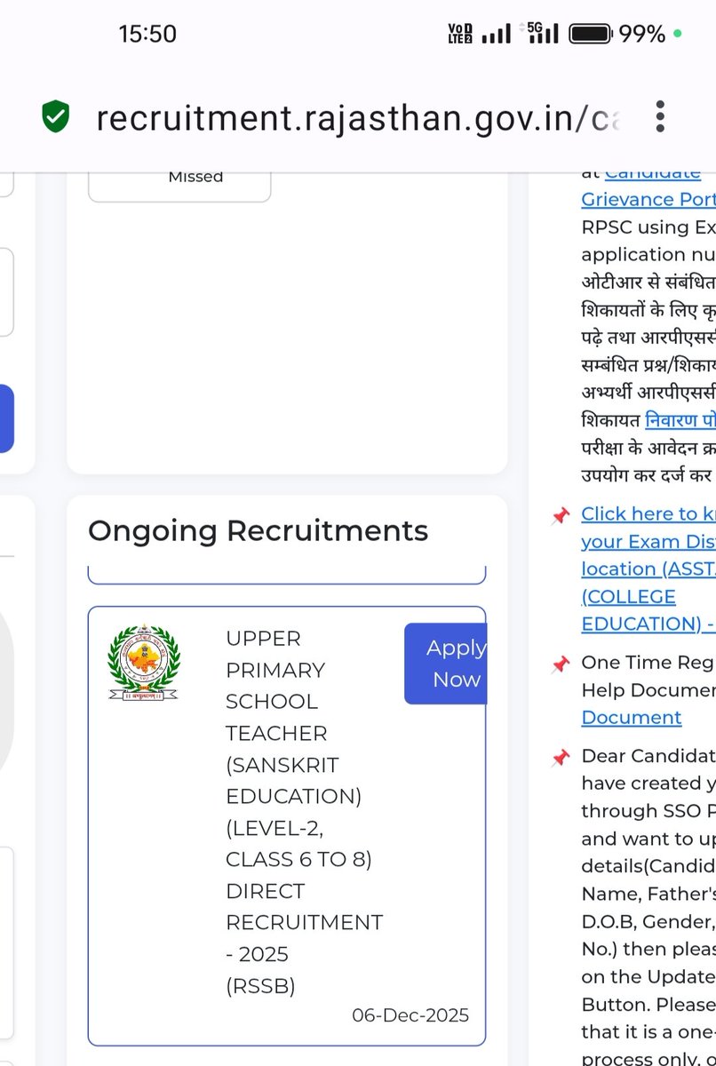Select the UPPER PRIMARY SCHOOL TEACHER recruitment title
The width and height of the screenshot is (716, 1066).
pos(304,812)
